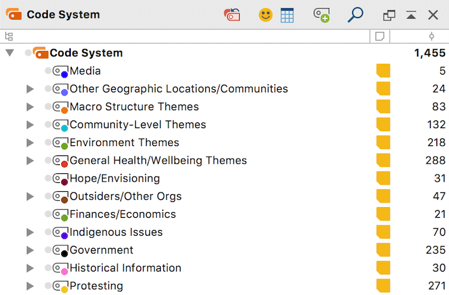The height and width of the screenshot is (295, 449).
Task: Select the Finances/Economics code
Action: 122,214
